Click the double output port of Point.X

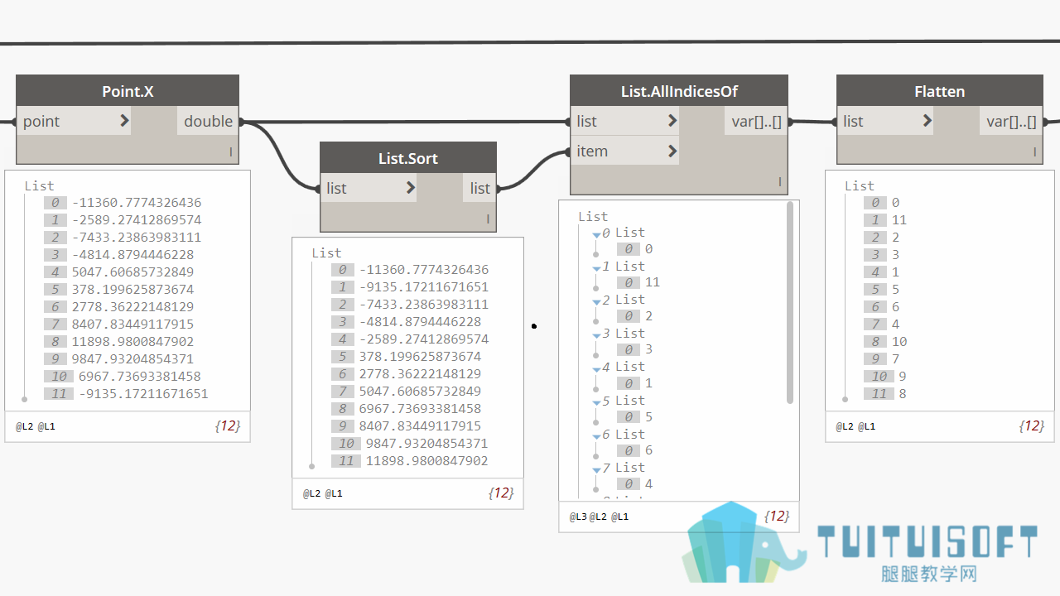tap(208, 121)
